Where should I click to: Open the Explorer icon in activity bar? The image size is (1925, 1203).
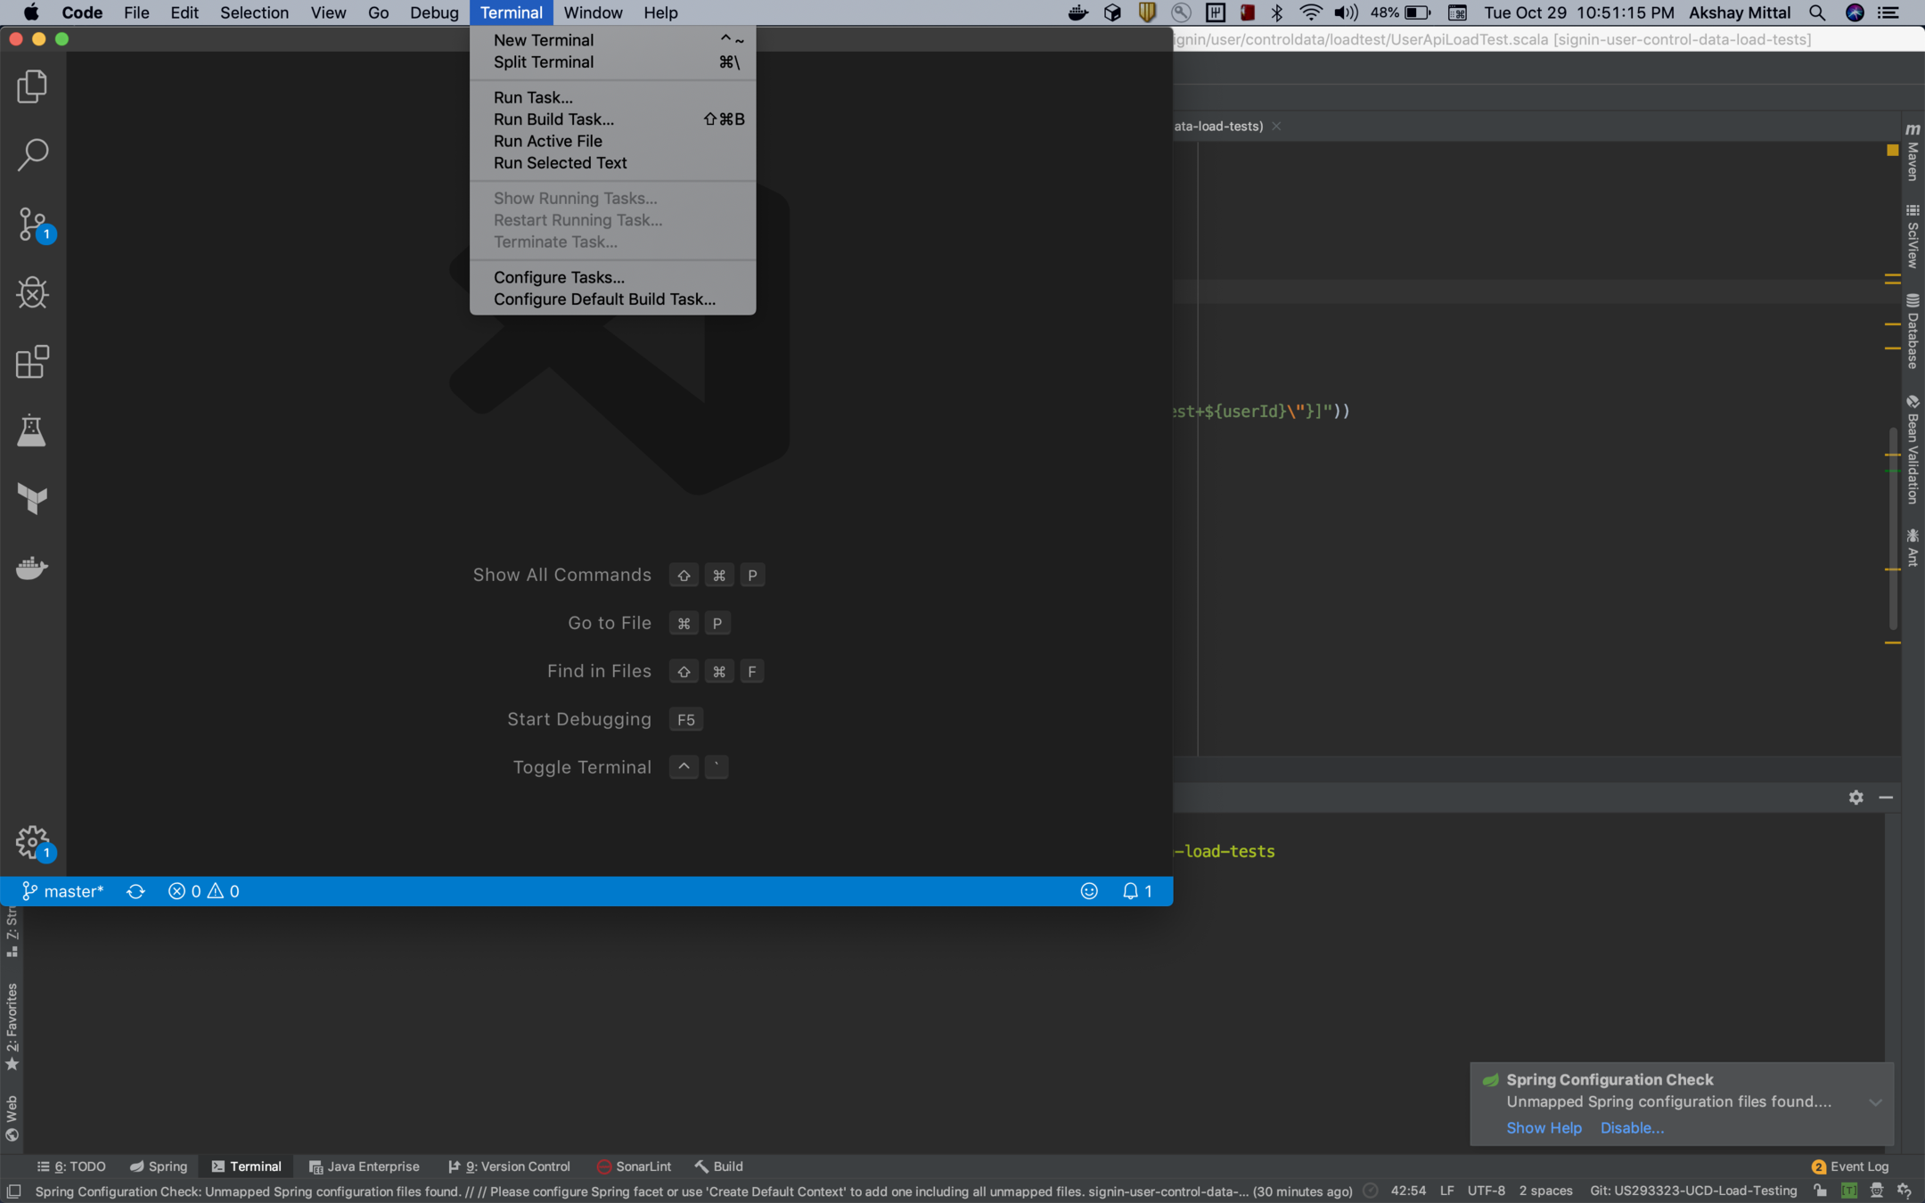click(x=32, y=86)
